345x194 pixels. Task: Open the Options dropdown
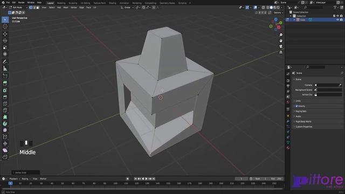[278, 12]
